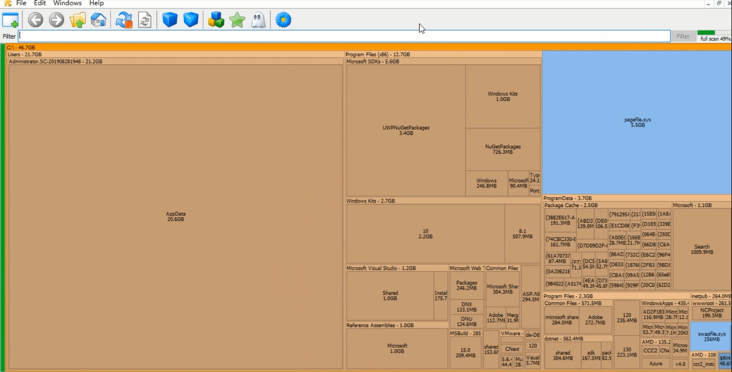This screenshot has height=372, width=732.
Task: Click the green star icon
Action: point(237,20)
